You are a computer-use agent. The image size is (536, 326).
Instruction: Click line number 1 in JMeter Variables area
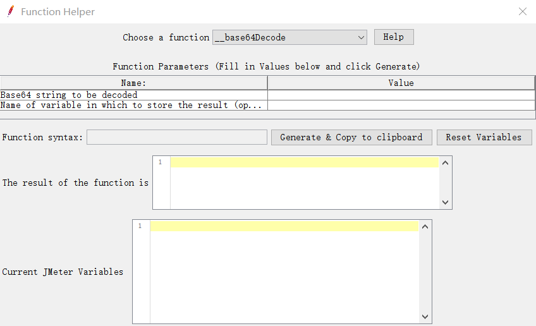[140, 226]
